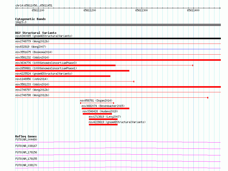Select variant nsv4228619 (gnomADStructuralVariants) label

click(117, 122)
